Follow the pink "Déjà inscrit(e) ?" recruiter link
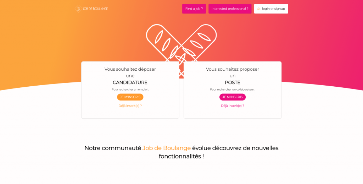This screenshot has width=363, height=184. (233, 106)
